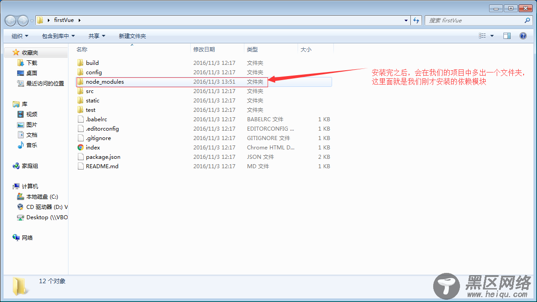Click the refresh button beside address bar
537x302 pixels.
click(416, 21)
